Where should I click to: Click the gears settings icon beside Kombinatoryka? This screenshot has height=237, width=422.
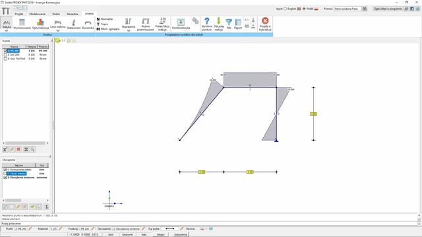click(196, 20)
